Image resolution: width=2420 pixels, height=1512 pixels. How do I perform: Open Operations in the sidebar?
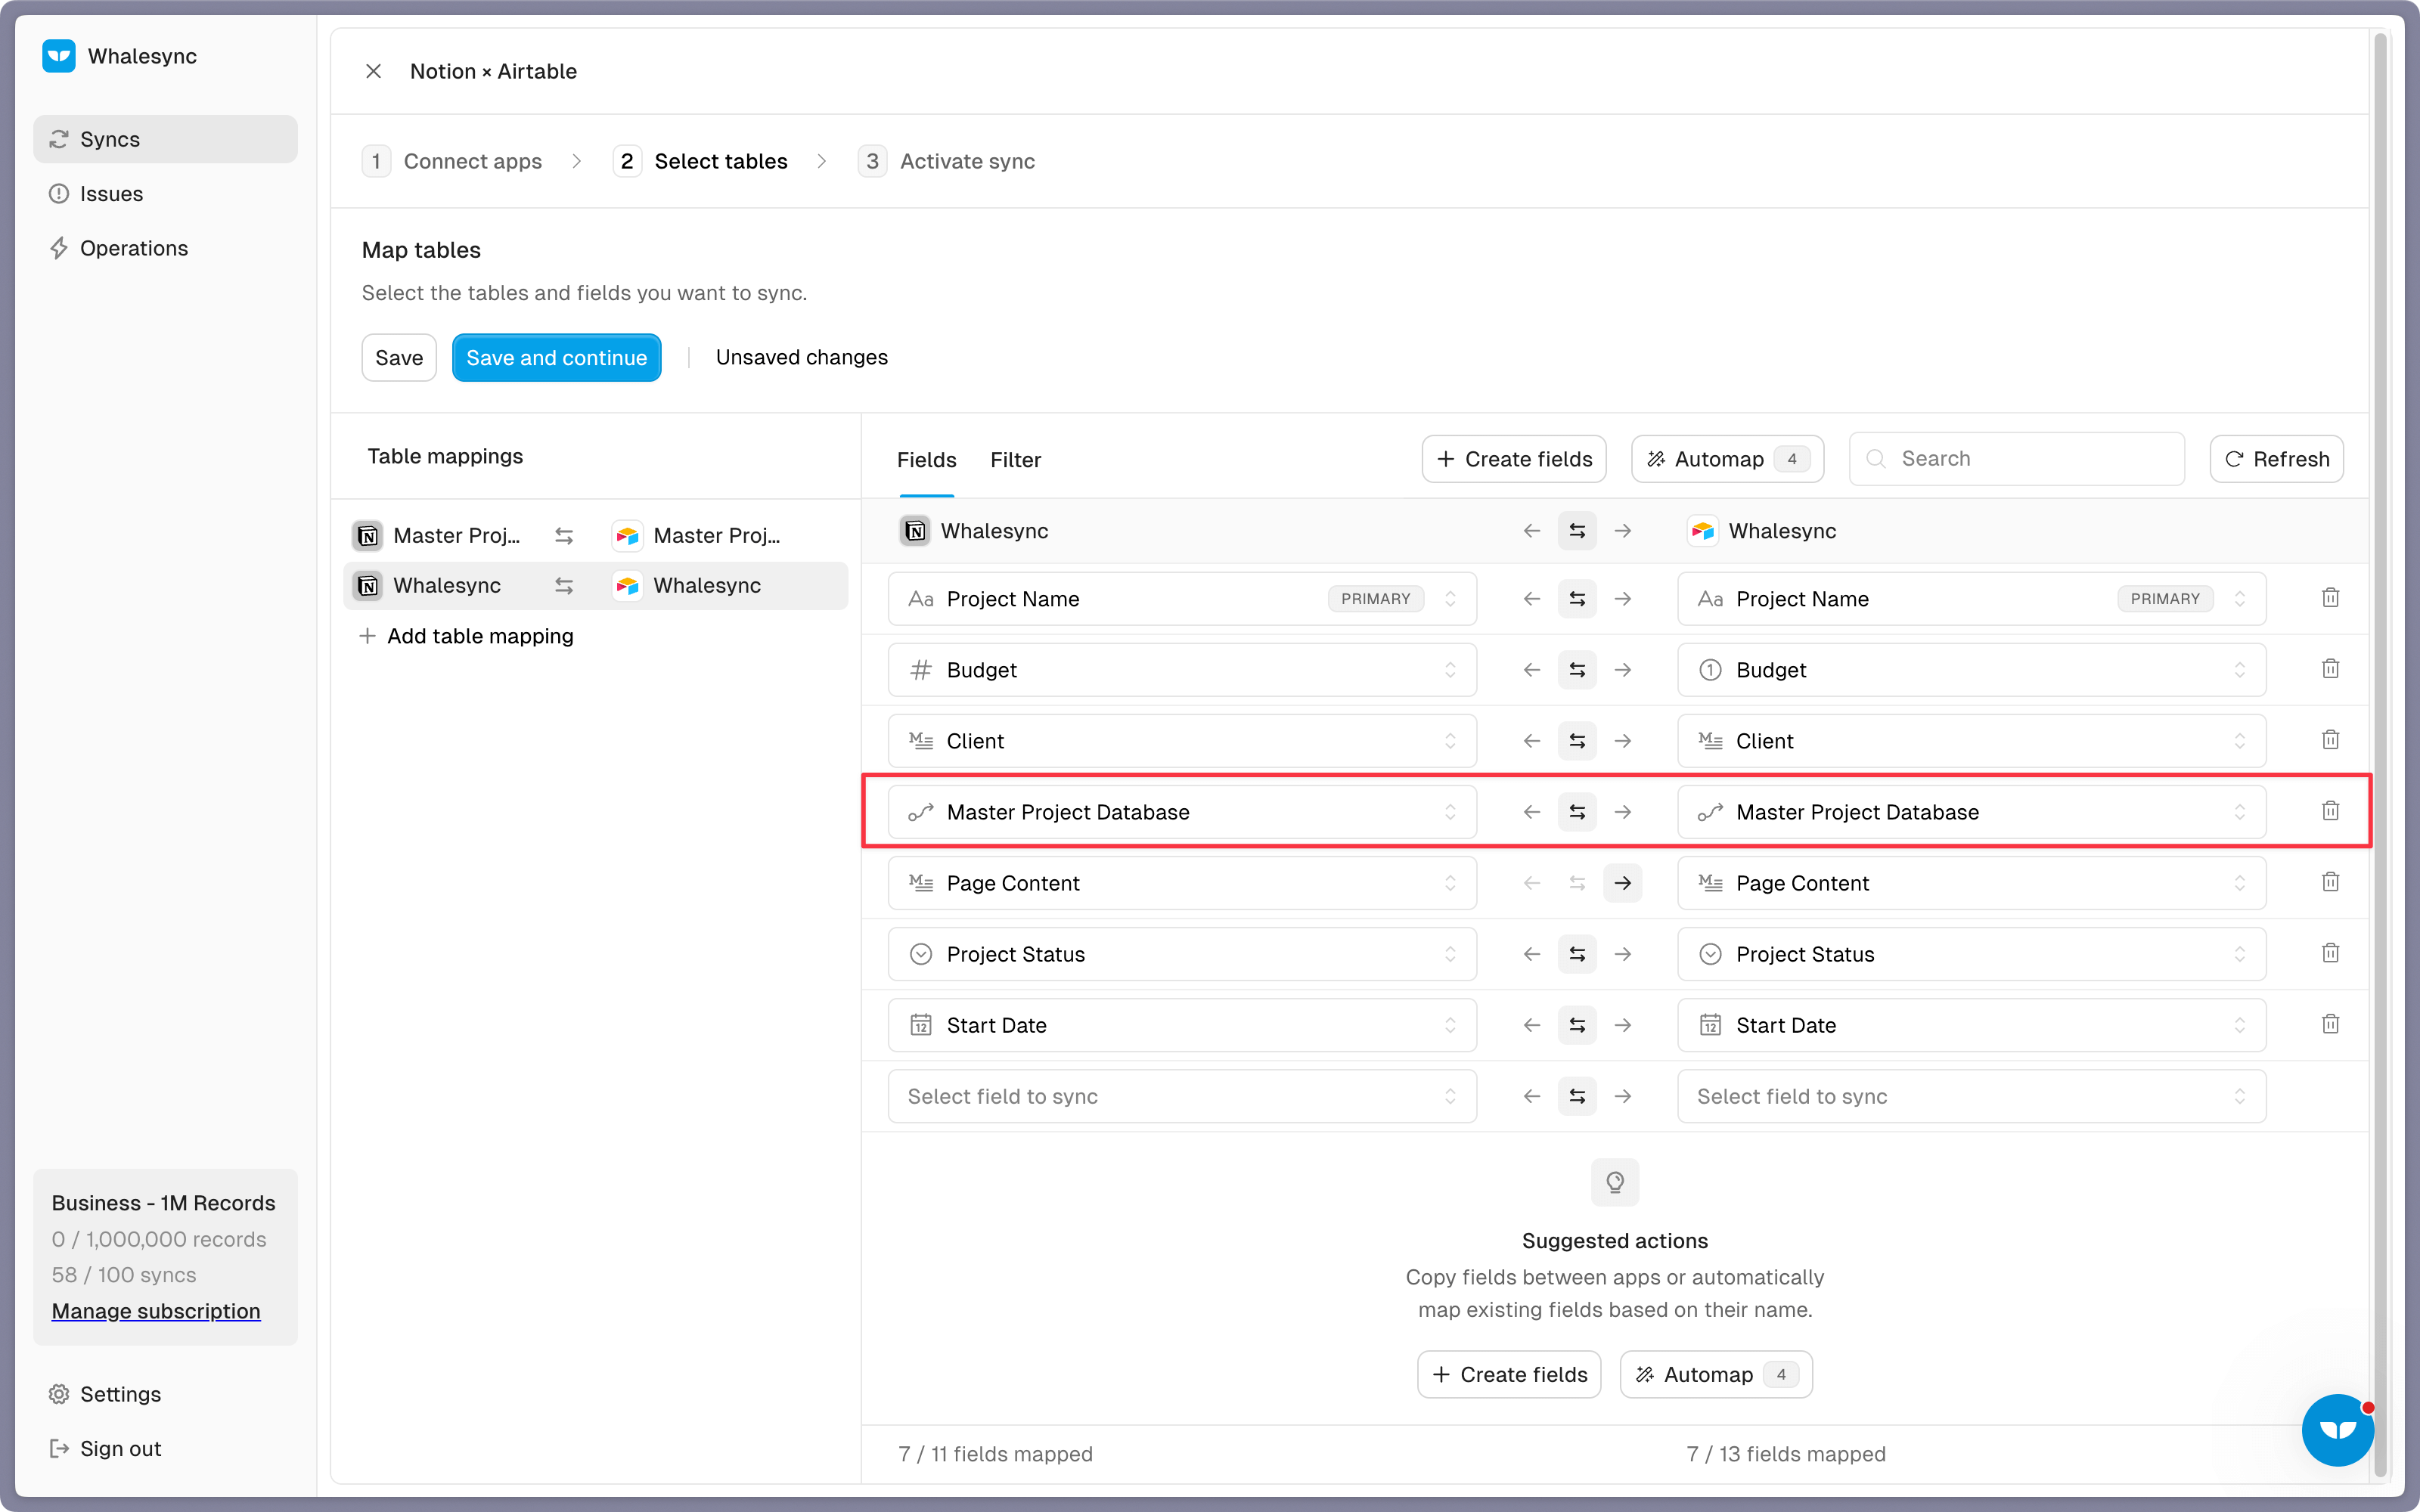(165, 248)
